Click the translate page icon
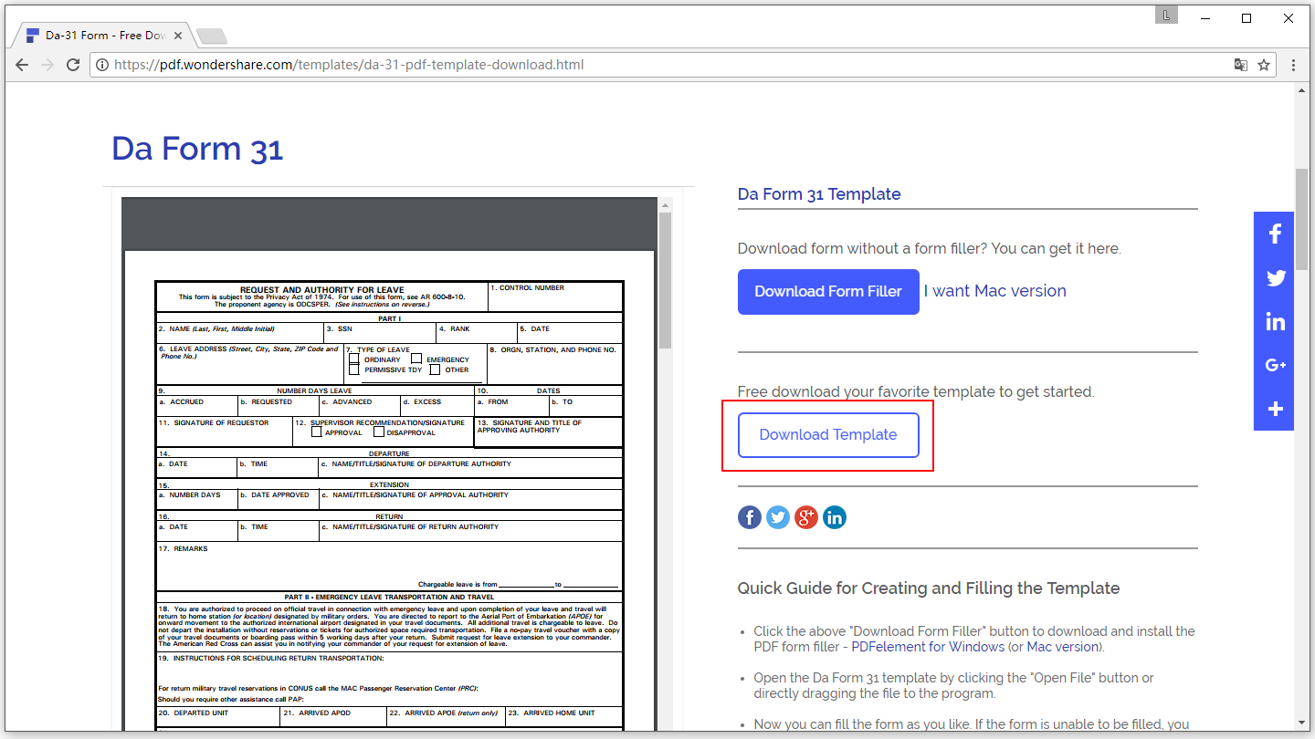The height and width of the screenshot is (739, 1315). pos(1240,65)
